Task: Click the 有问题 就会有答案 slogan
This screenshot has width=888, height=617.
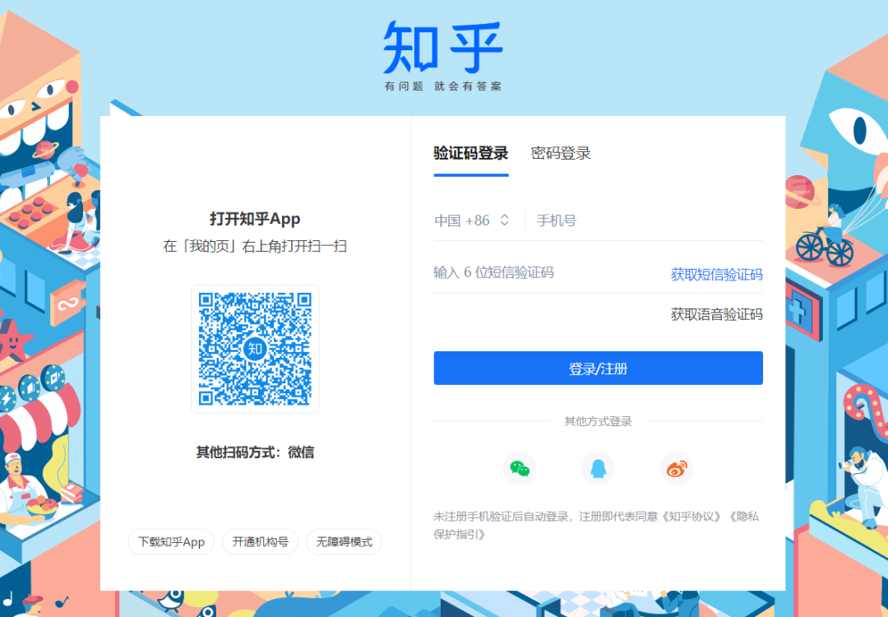Action: coord(443,86)
